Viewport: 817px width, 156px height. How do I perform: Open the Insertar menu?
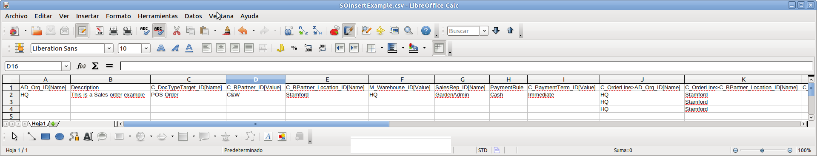87,16
